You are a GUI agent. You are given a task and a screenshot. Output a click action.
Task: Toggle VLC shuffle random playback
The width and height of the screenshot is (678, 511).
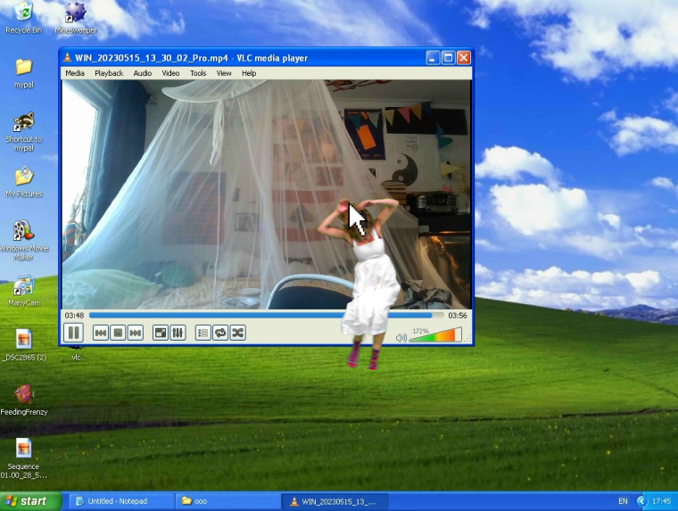238,333
